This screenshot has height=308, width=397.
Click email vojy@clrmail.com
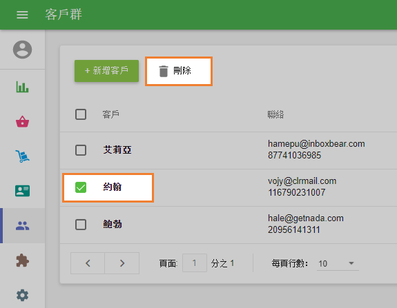click(x=302, y=181)
